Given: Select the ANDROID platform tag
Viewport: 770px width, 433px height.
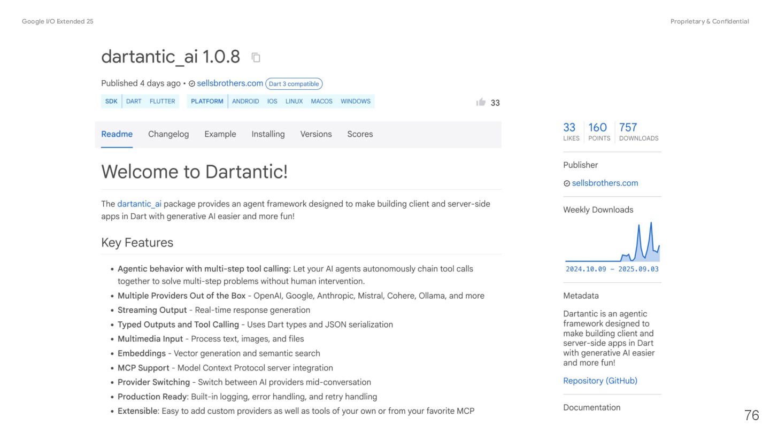Looking at the screenshot, I should click(x=245, y=101).
